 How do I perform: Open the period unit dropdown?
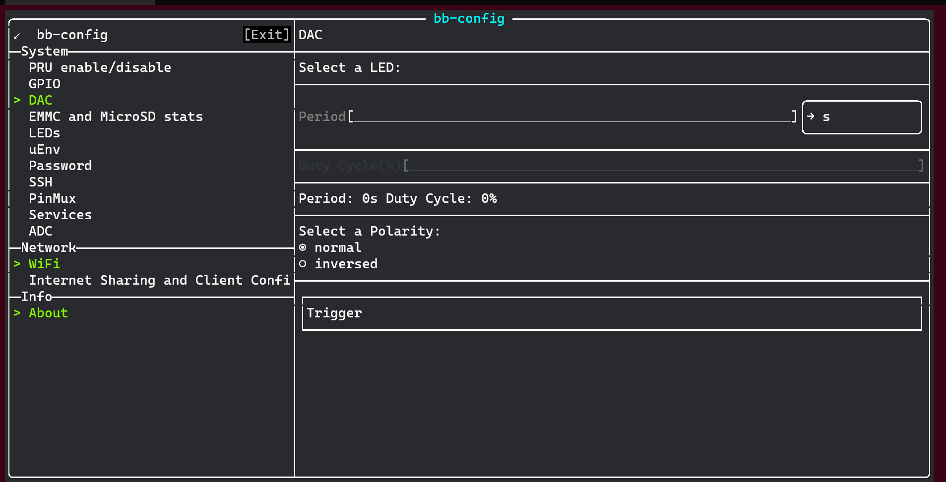[x=862, y=117]
